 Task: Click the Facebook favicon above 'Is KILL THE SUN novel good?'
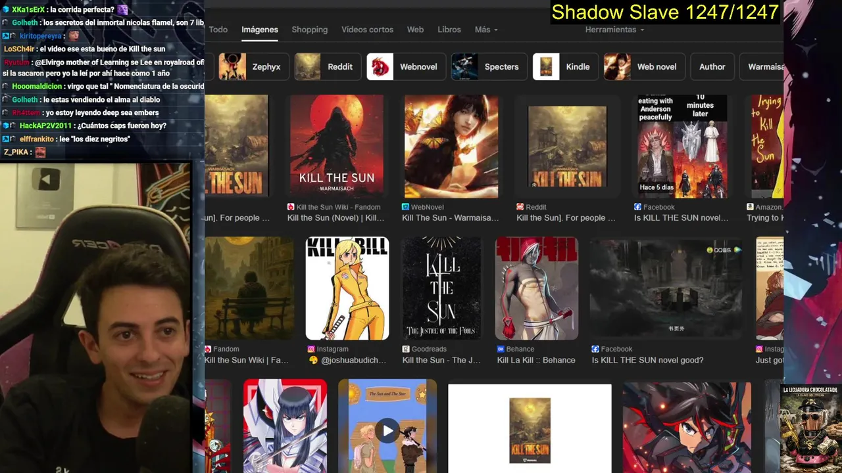click(595, 349)
